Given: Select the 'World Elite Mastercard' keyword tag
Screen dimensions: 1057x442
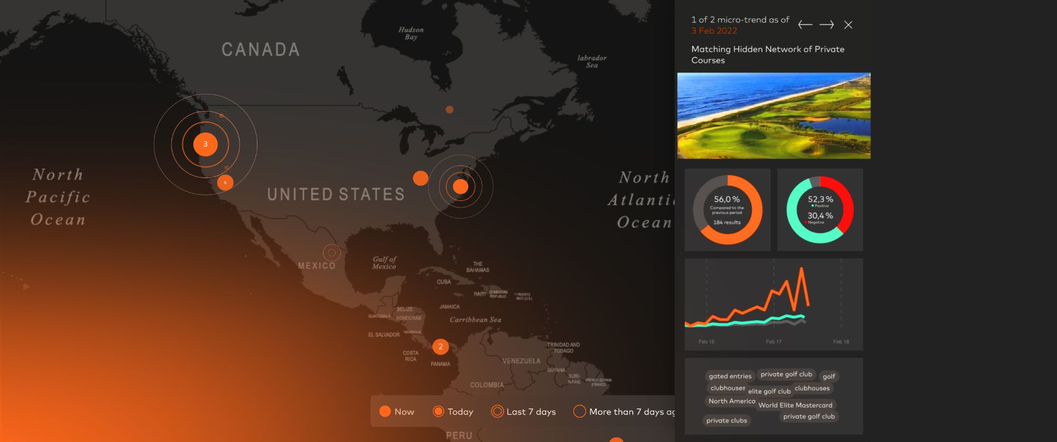Looking at the screenshot, I should [795, 405].
